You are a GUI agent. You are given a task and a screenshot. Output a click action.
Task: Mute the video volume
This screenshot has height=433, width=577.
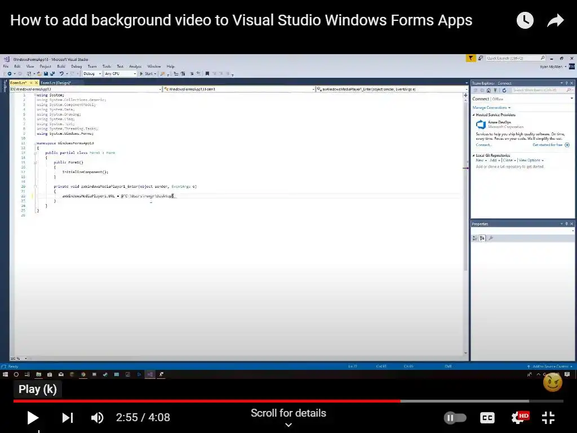click(97, 418)
